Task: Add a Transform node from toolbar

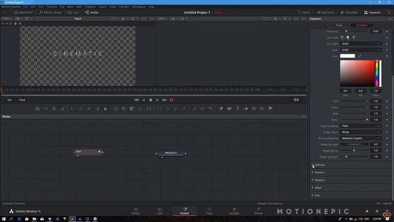Action: coord(149,109)
